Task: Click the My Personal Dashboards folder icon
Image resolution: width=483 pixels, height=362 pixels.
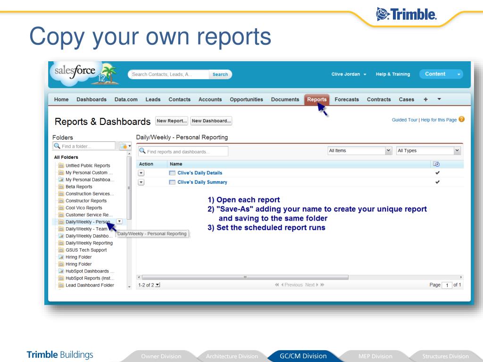Action: pos(61,180)
